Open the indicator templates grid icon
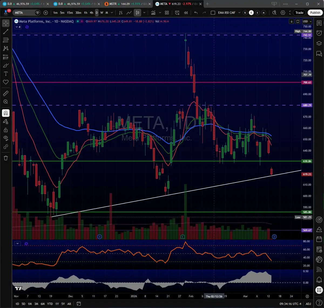 click(167, 13)
